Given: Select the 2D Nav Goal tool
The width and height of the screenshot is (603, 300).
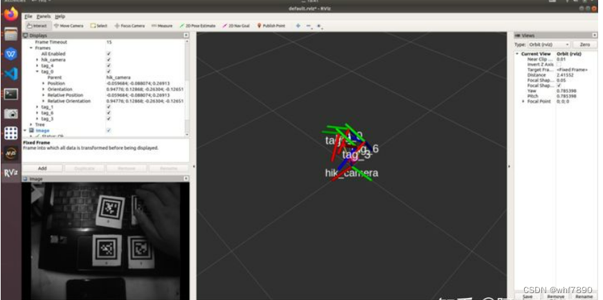Looking at the screenshot, I should click(236, 26).
